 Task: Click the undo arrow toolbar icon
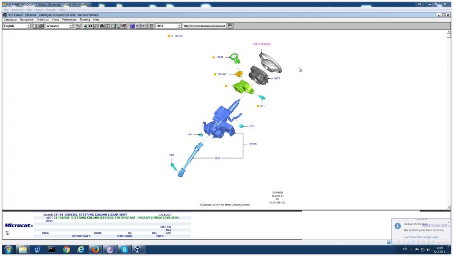pos(138,26)
